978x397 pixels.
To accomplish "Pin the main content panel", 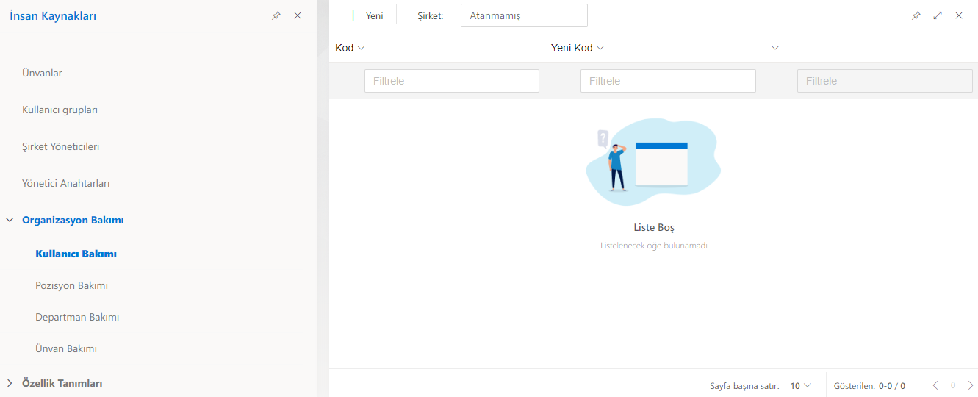I will tap(916, 15).
